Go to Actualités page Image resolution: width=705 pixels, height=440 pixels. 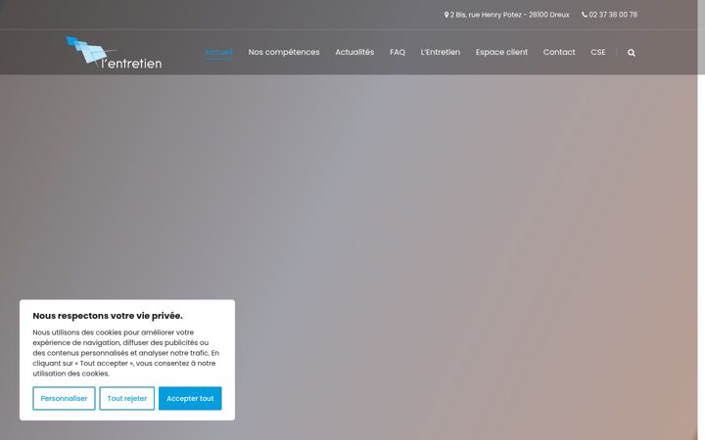[354, 52]
